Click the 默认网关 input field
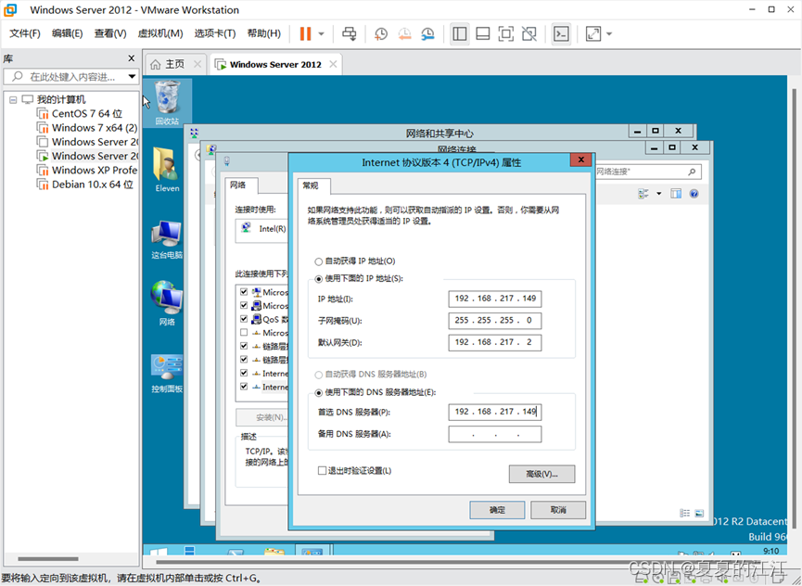This screenshot has width=802, height=586. point(494,342)
